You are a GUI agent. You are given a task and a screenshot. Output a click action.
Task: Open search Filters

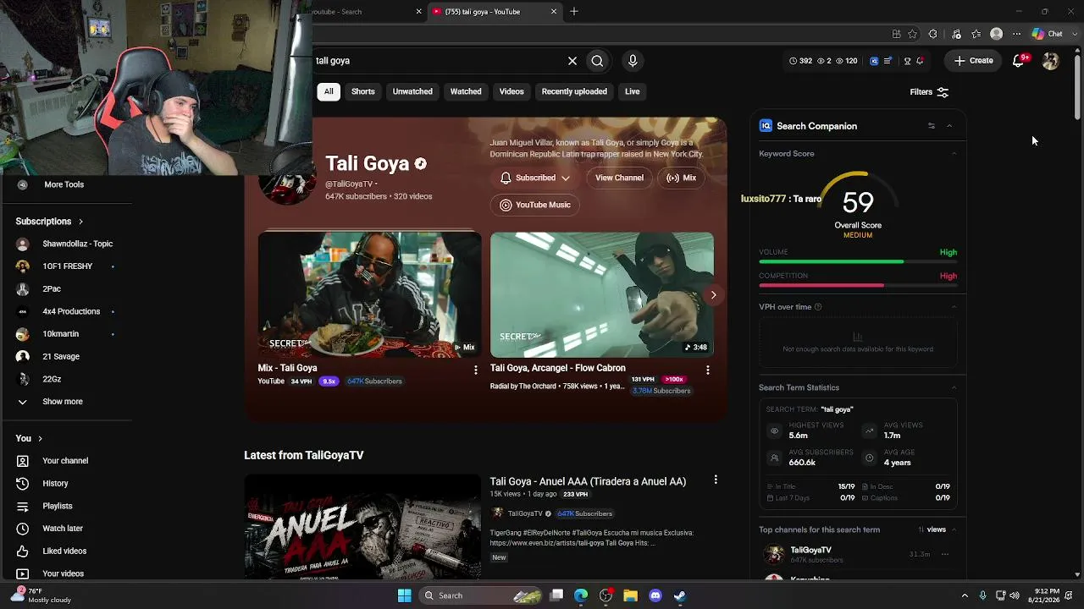click(929, 92)
